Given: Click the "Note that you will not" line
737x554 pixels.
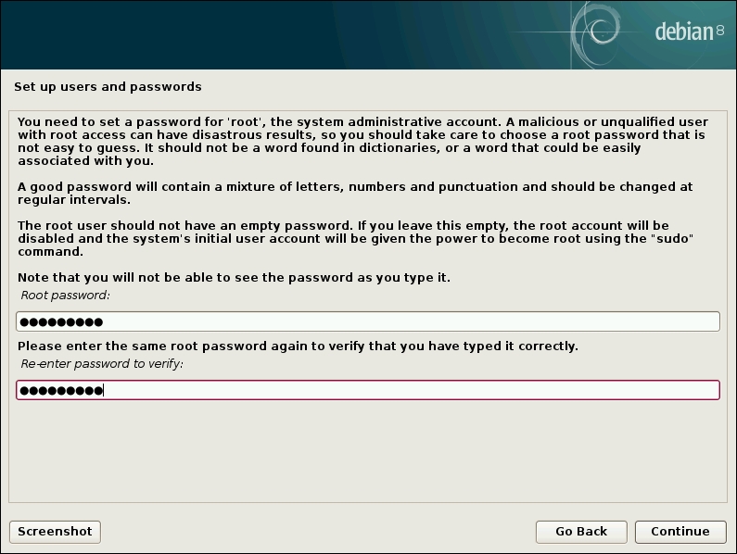Looking at the screenshot, I should (x=234, y=278).
